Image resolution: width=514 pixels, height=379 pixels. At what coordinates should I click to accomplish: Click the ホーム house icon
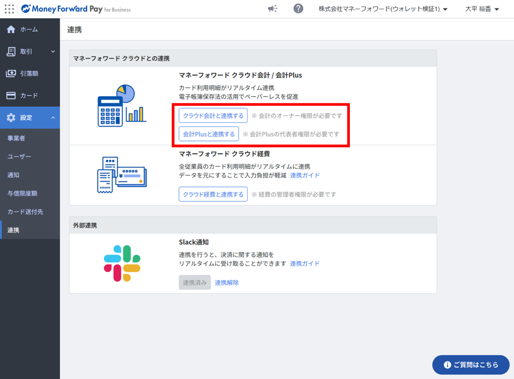(x=11, y=30)
